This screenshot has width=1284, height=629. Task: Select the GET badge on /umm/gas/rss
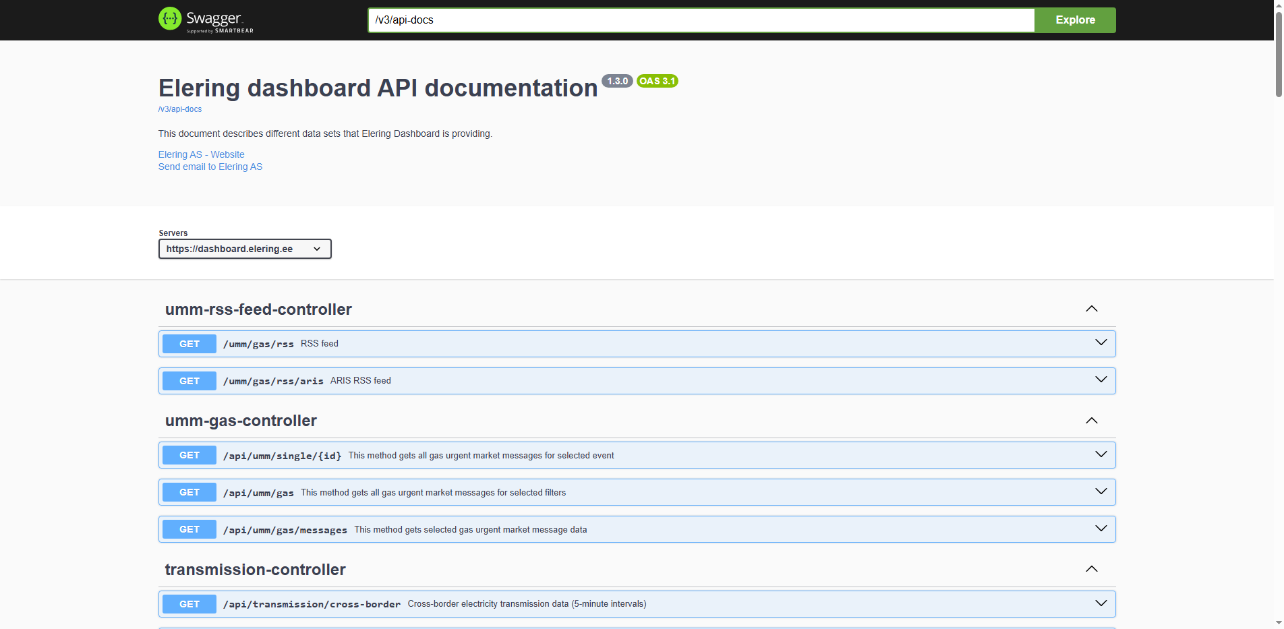pos(189,343)
